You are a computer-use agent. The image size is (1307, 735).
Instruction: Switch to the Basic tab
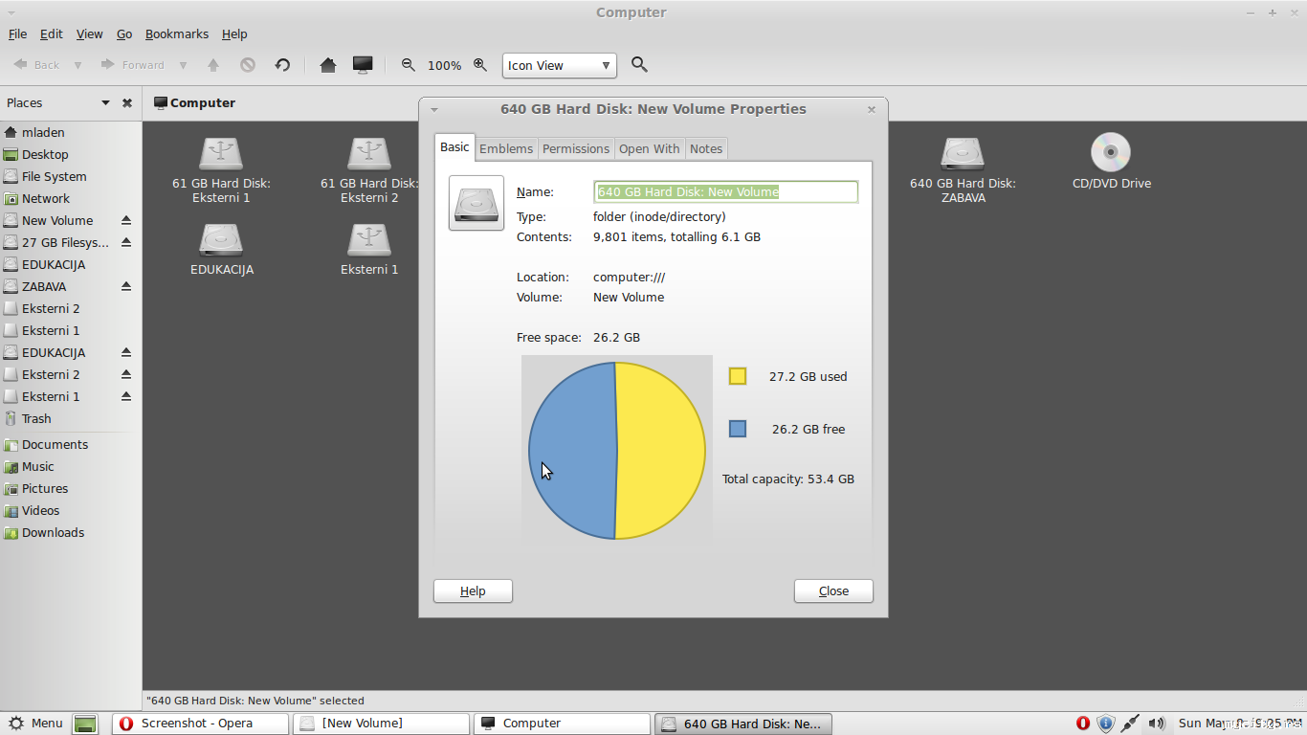point(454,147)
